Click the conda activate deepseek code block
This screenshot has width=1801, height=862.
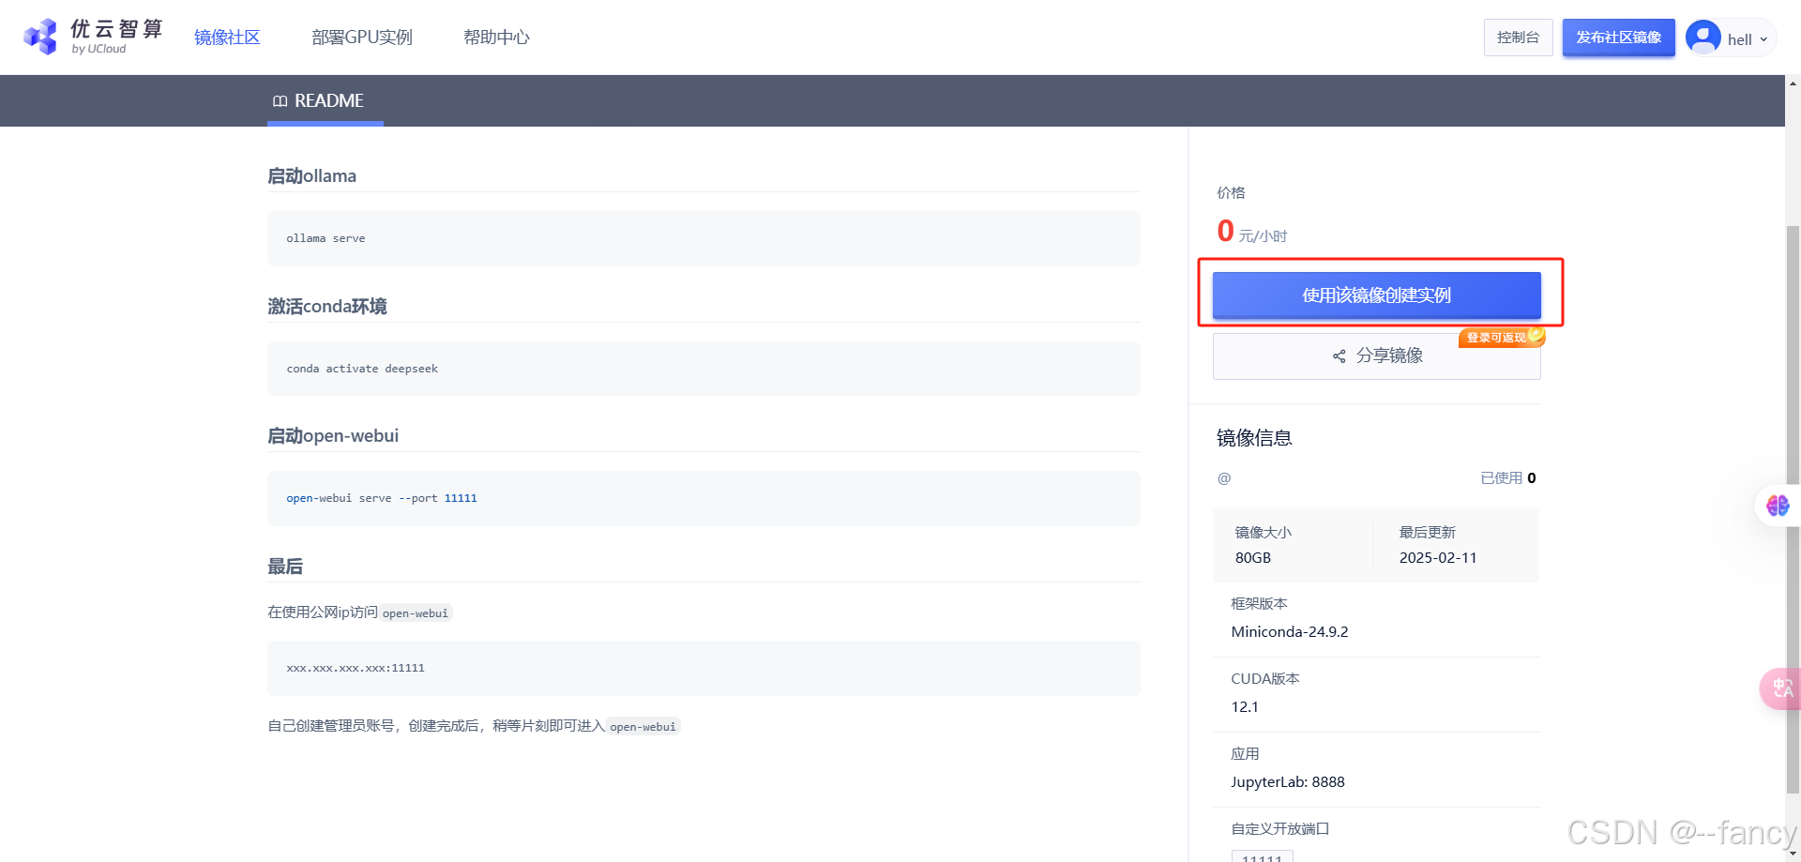tap(704, 369)
